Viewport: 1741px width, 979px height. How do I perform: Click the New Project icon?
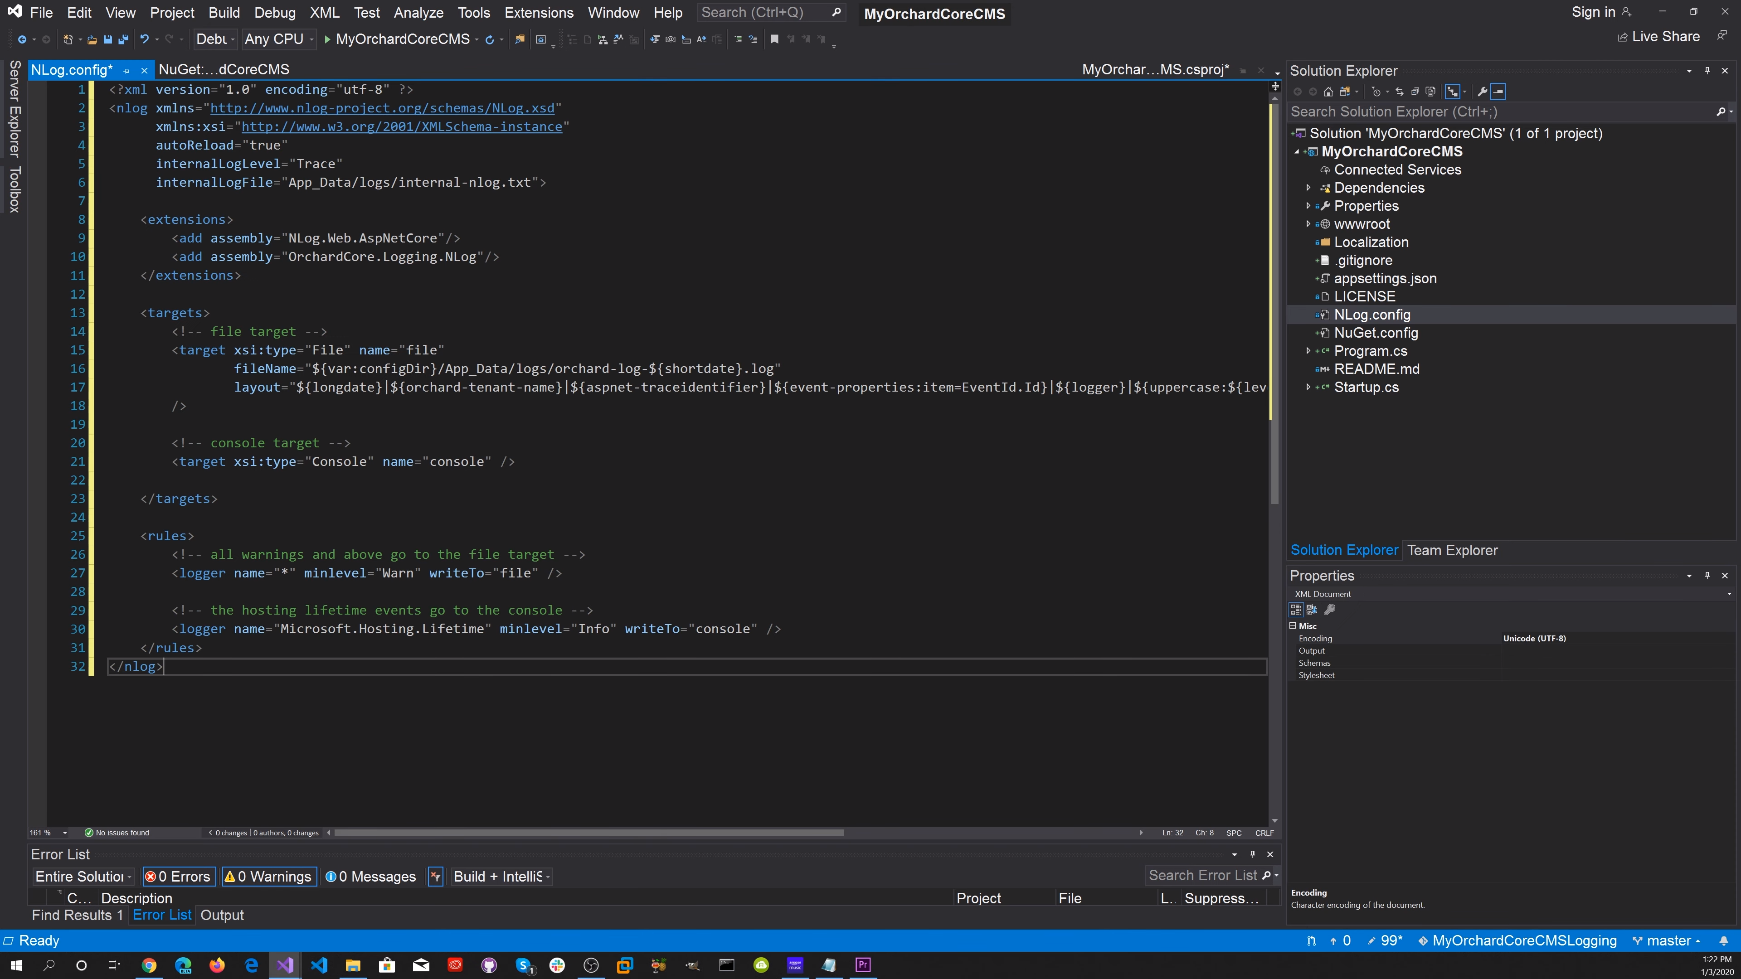coord(68,40)
